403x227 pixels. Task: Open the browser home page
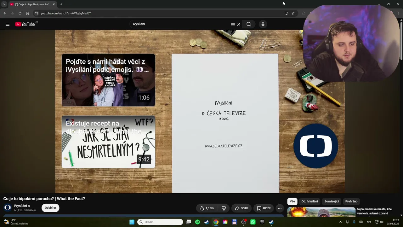[27, 13]
